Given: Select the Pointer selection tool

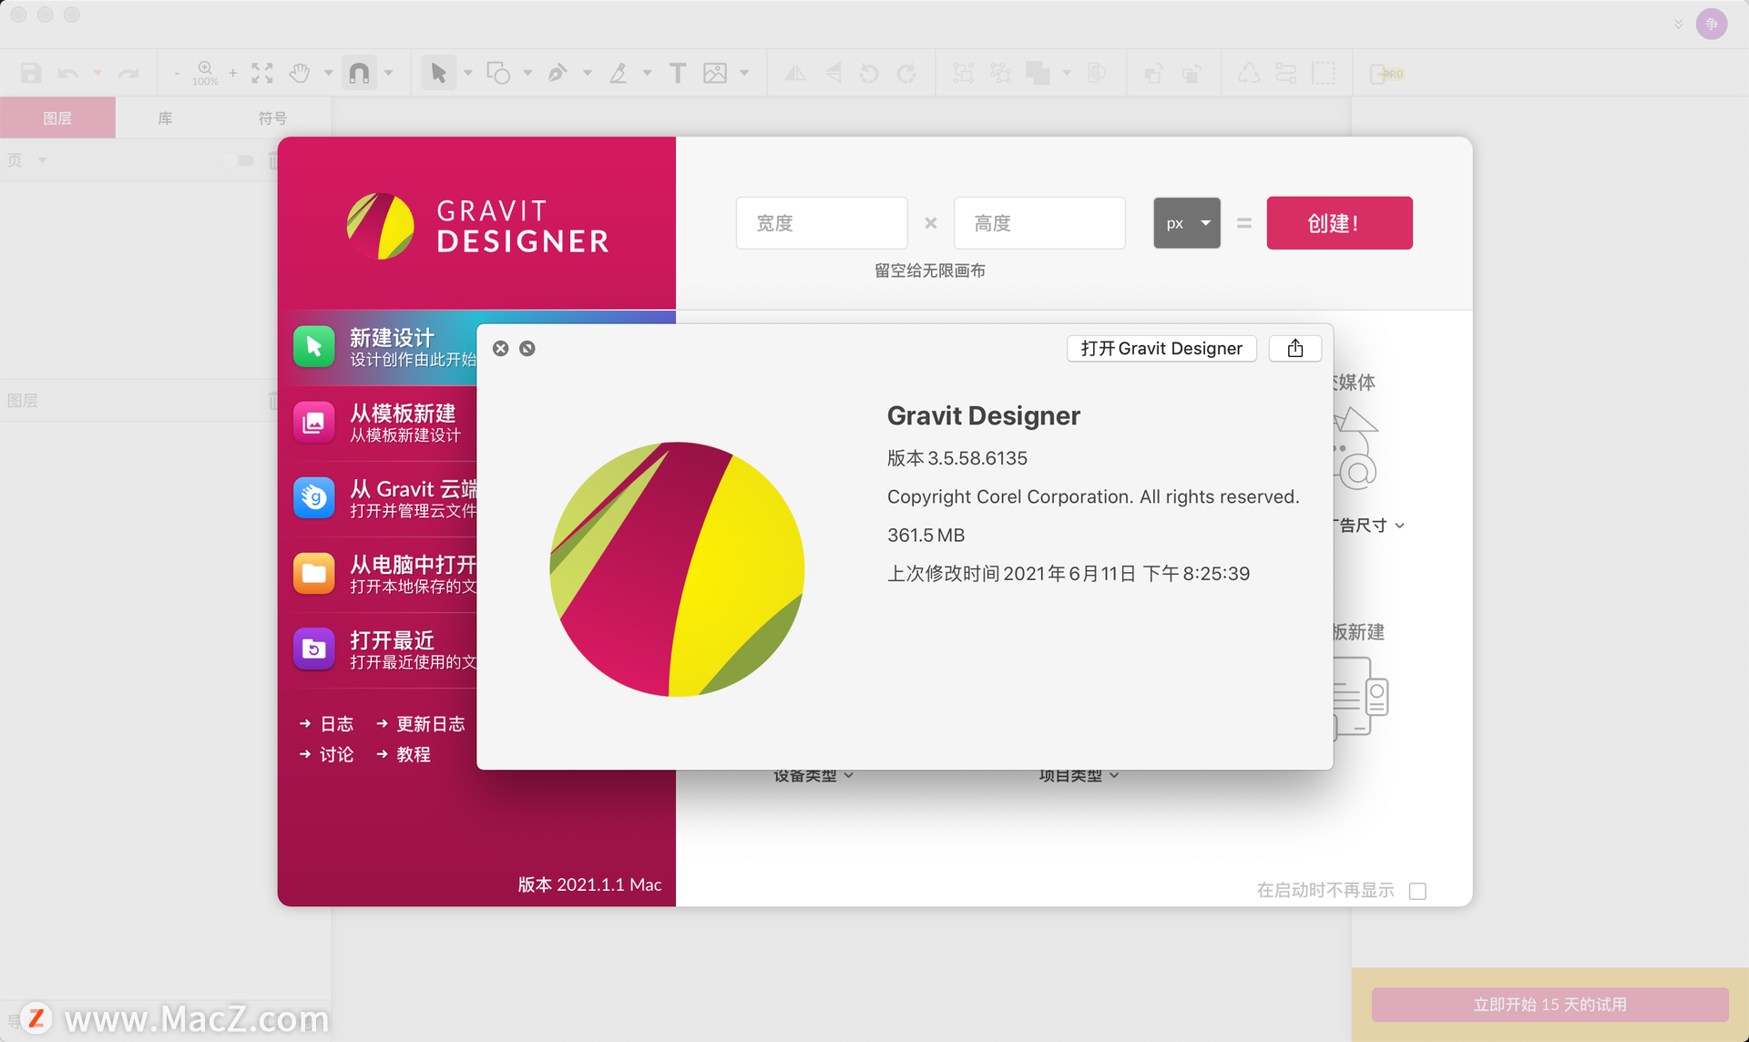Looking at the screenshot, I should [x=438, y=73].
